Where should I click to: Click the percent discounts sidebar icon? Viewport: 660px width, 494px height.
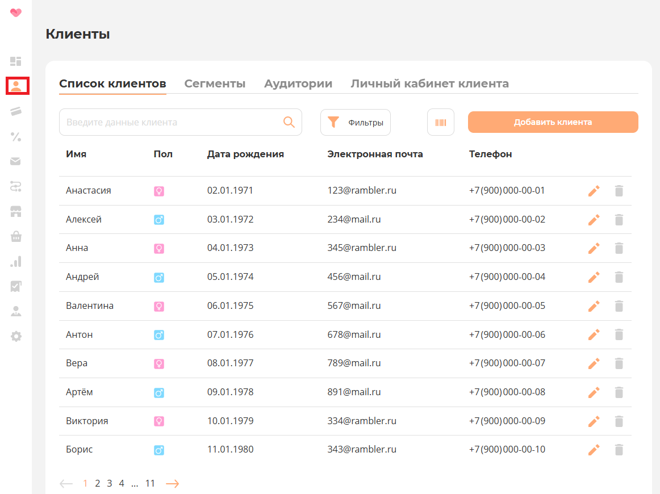[16, 136]
